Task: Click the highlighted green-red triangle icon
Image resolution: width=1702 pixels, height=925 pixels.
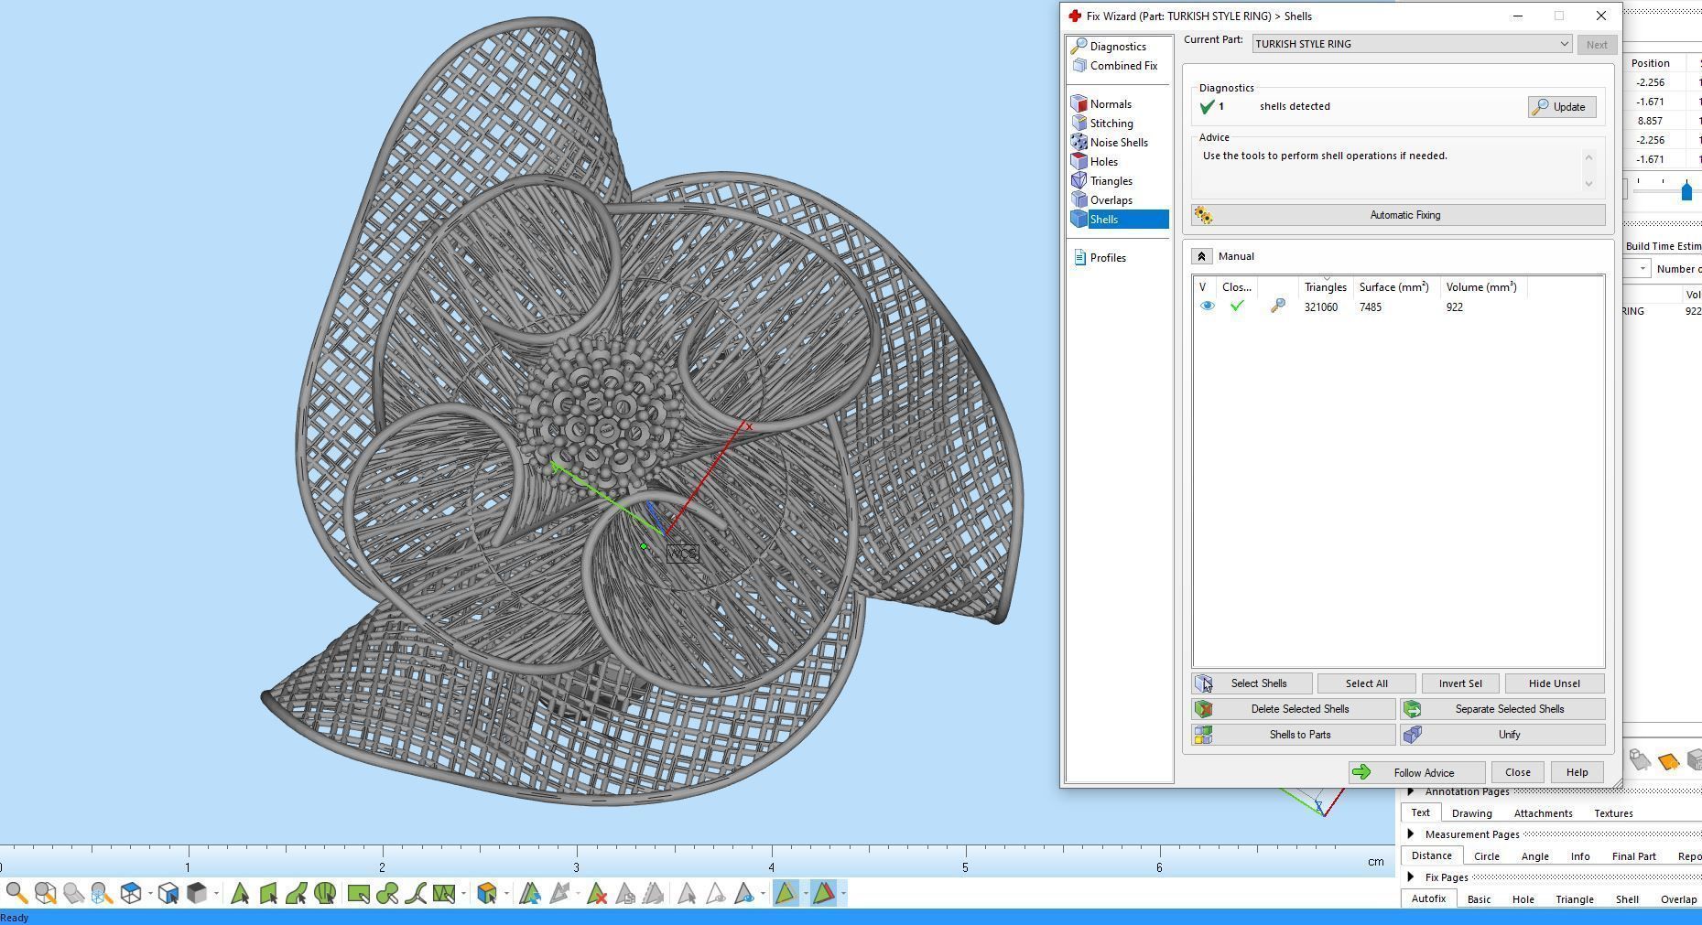Action: [x=822, y=893]
